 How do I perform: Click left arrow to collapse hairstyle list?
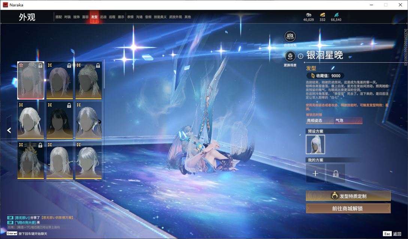9,130
